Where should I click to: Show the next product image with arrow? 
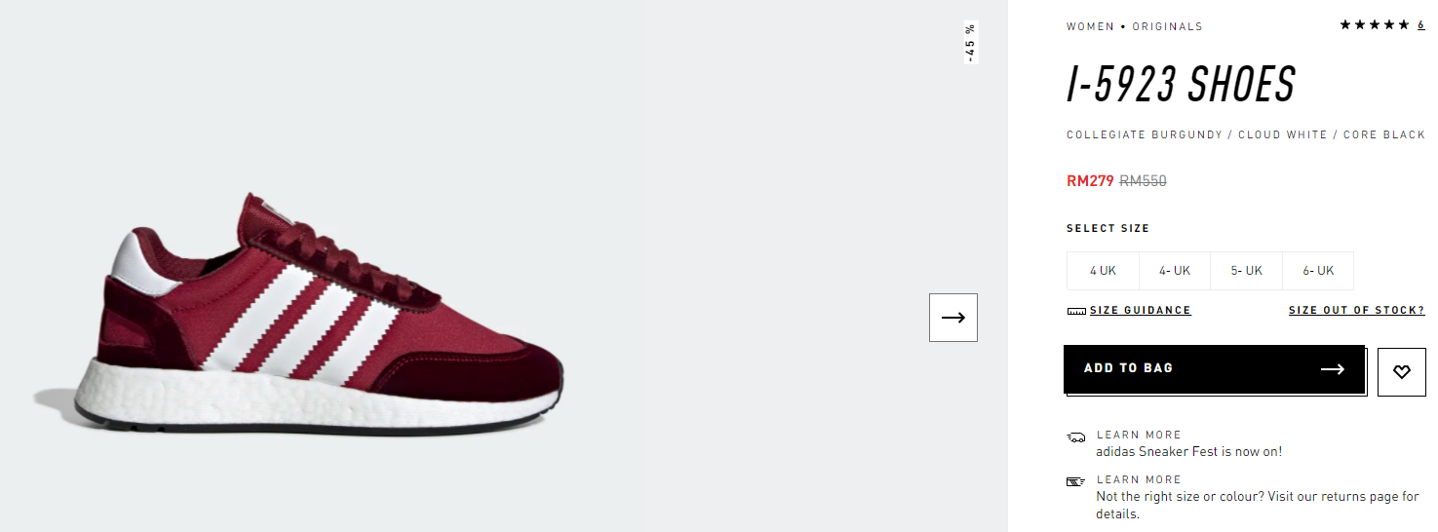tap(953, 318)
